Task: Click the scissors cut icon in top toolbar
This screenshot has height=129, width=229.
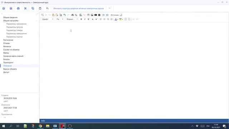Action: [x=25, y=9]
